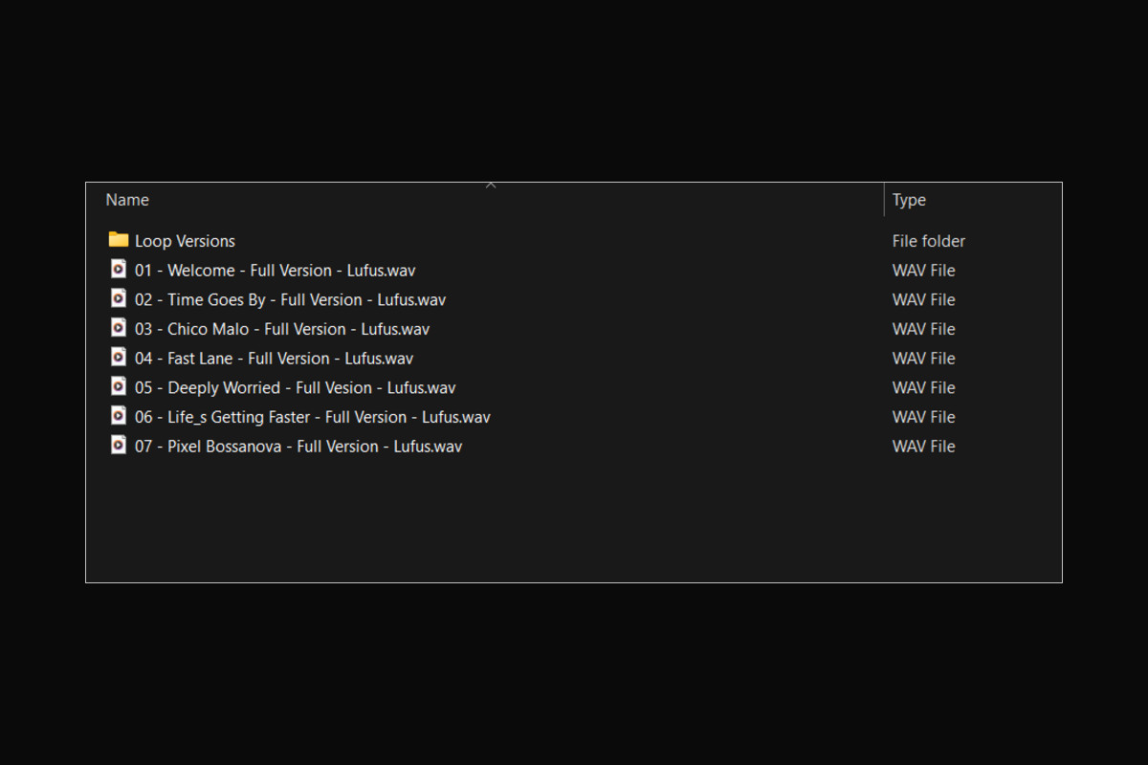
Task: Click the file icon for Time Goes By
Action: coord(119,298)
